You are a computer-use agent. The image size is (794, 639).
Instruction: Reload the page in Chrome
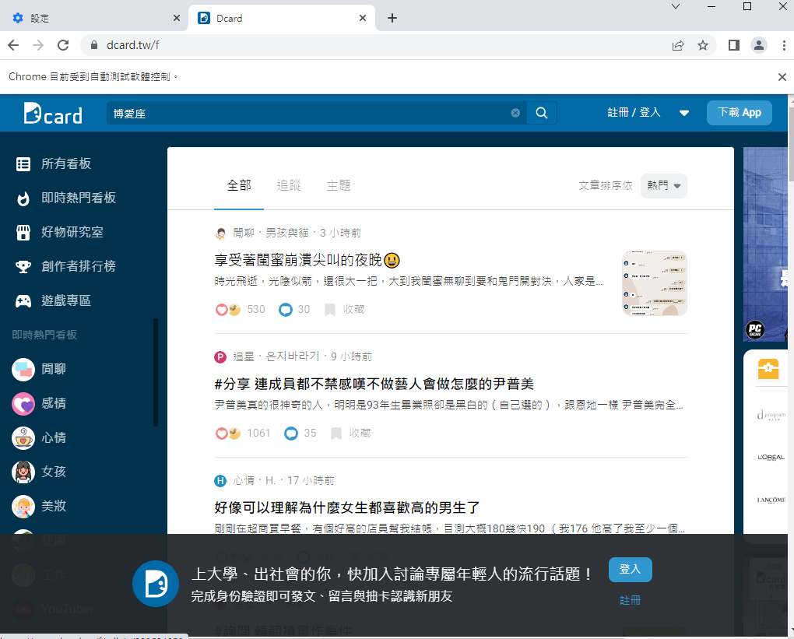pos(63,45)
